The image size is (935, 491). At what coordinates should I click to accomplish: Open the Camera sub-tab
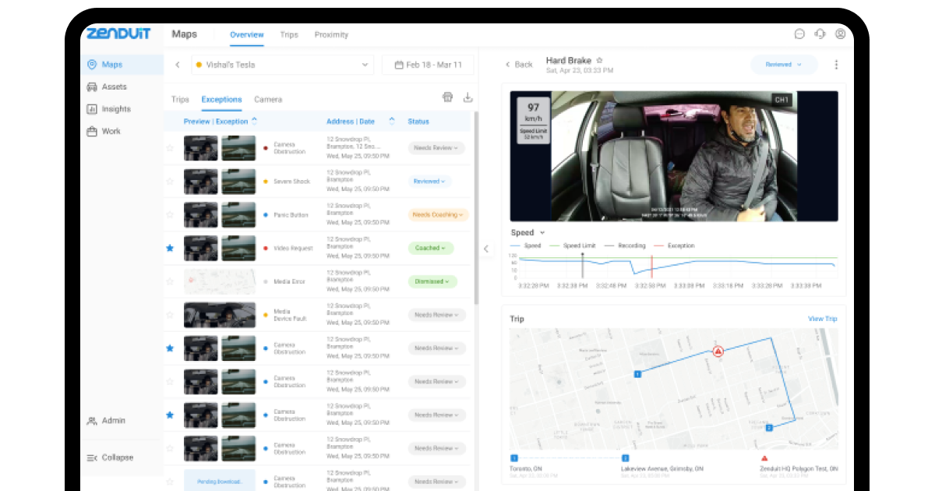268,99
